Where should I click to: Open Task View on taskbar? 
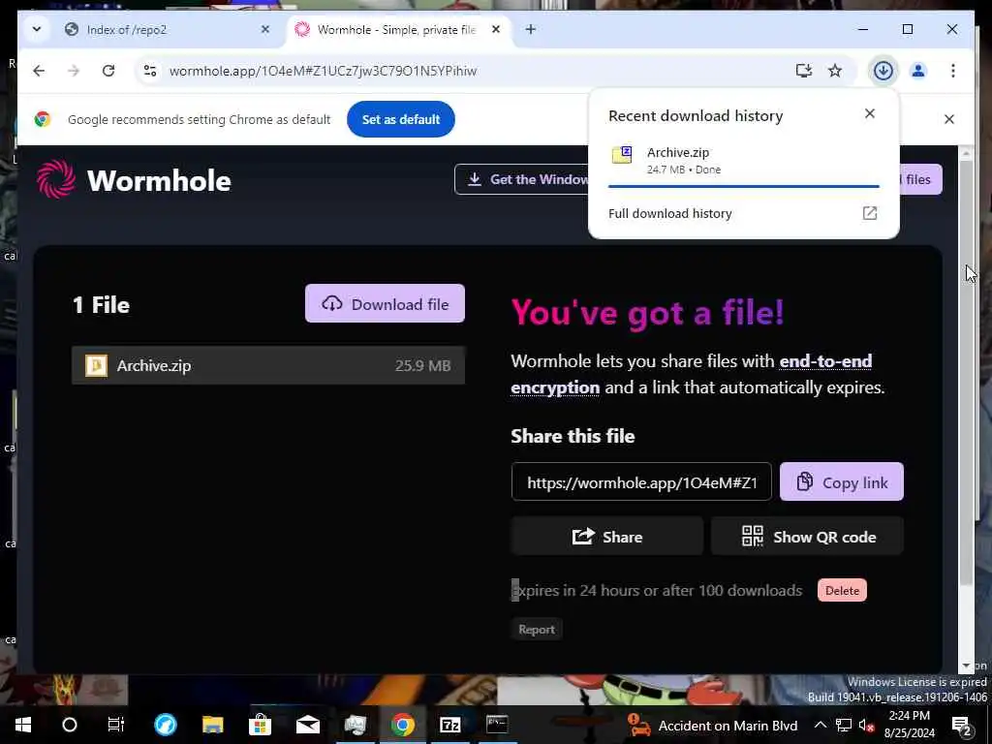point(116,725)
